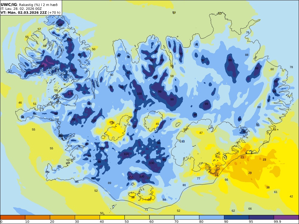The image size is (299, 224).
Task: Select the value '68' in the Westfjords
Action: point(45,46)
